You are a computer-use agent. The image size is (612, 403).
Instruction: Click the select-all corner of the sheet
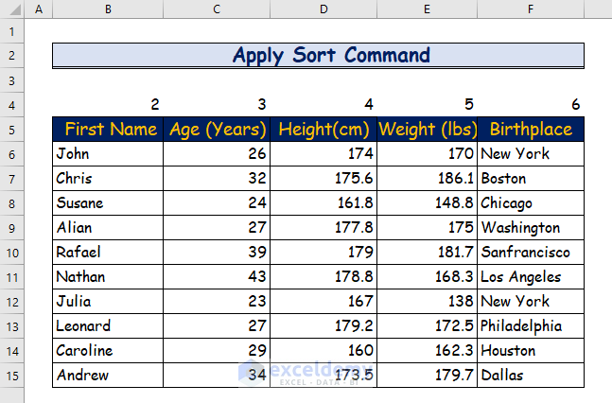(x=11, y=9)
